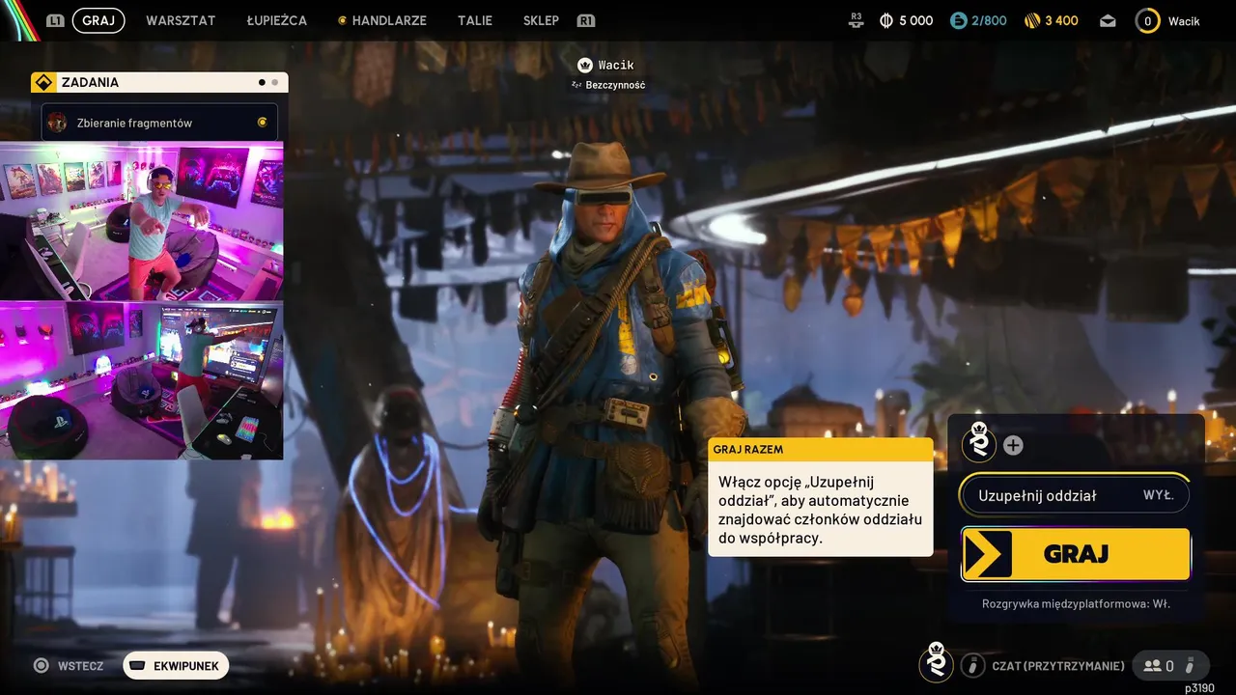Click the upper webcam overlay thumbnail
This screenshot has height=695, width=1236.
[142, 222]
